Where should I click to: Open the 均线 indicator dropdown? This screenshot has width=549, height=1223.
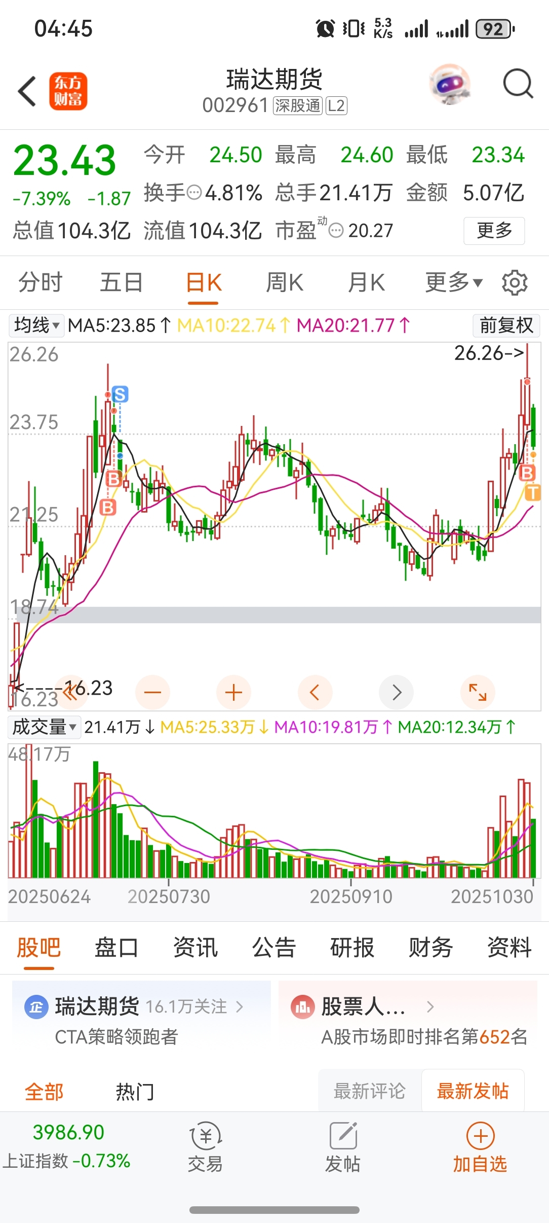coord(36,325)
